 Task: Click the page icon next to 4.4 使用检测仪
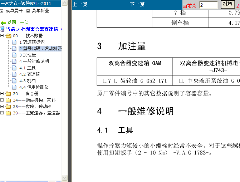pyautogui.click(x=14, y=87)
